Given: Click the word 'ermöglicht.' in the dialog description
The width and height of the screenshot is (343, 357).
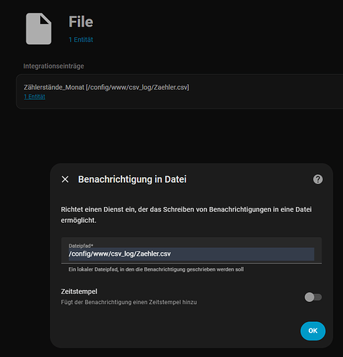Looking at the screenshot, I should [79, 221].
